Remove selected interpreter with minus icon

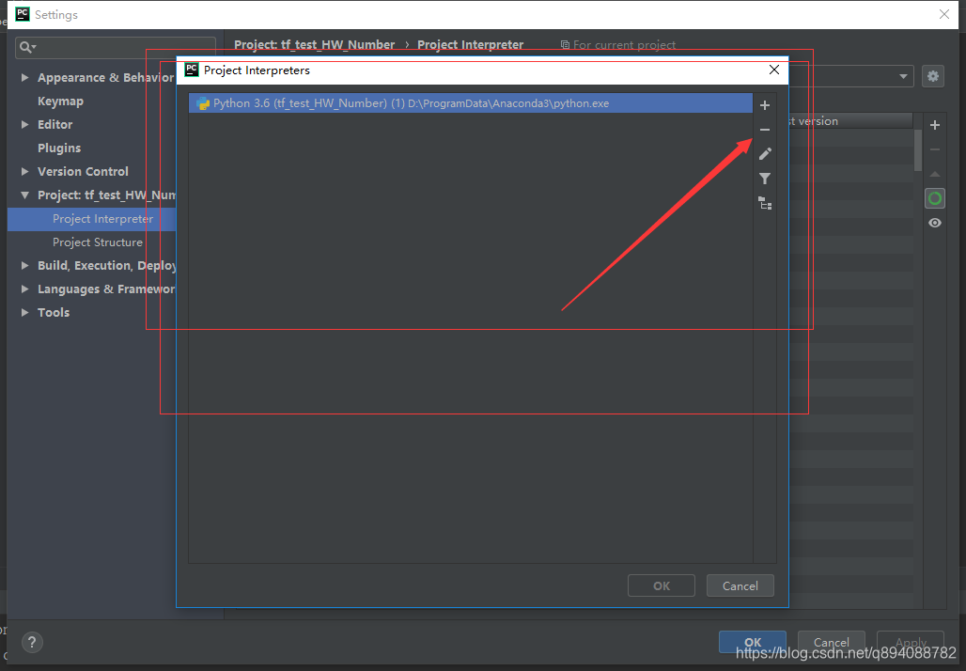[x=765, y=130]
